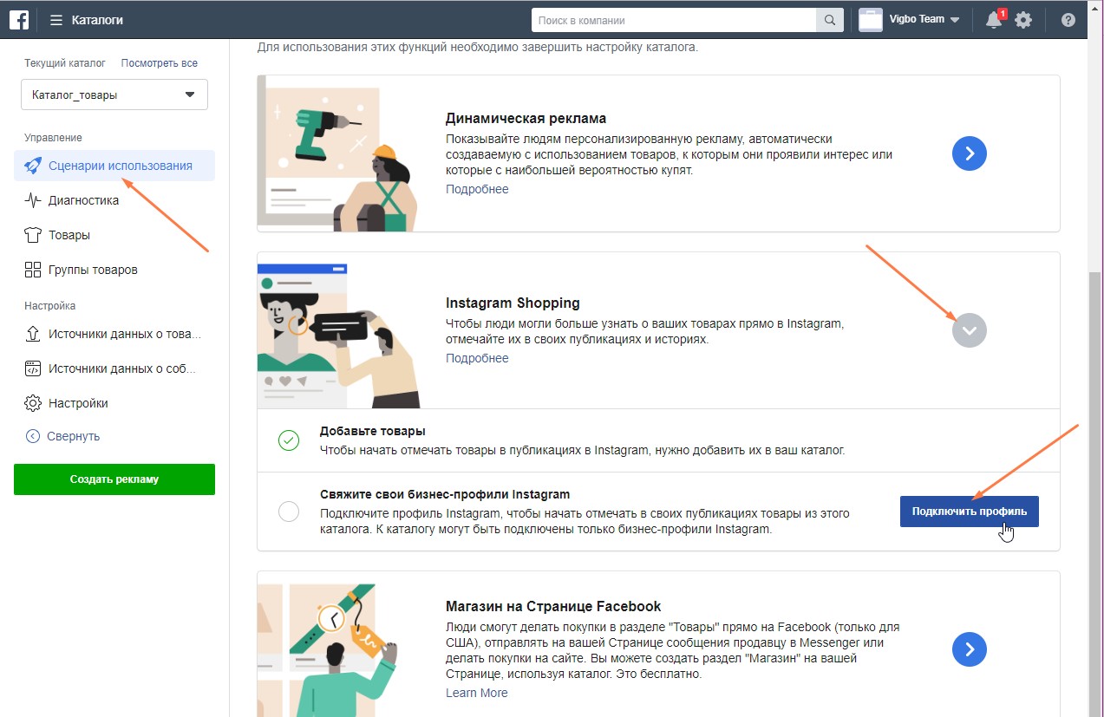Screen dimensions: 1104x717
Task: Click the gear icon of Настройки
Action: click(x=33, y=403)
